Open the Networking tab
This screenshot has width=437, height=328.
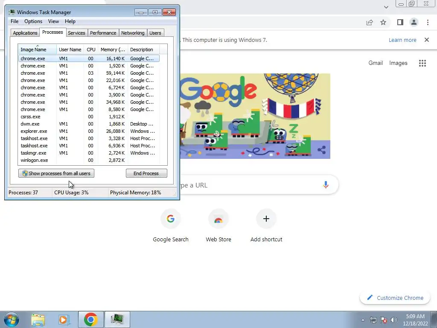(133, 33)
